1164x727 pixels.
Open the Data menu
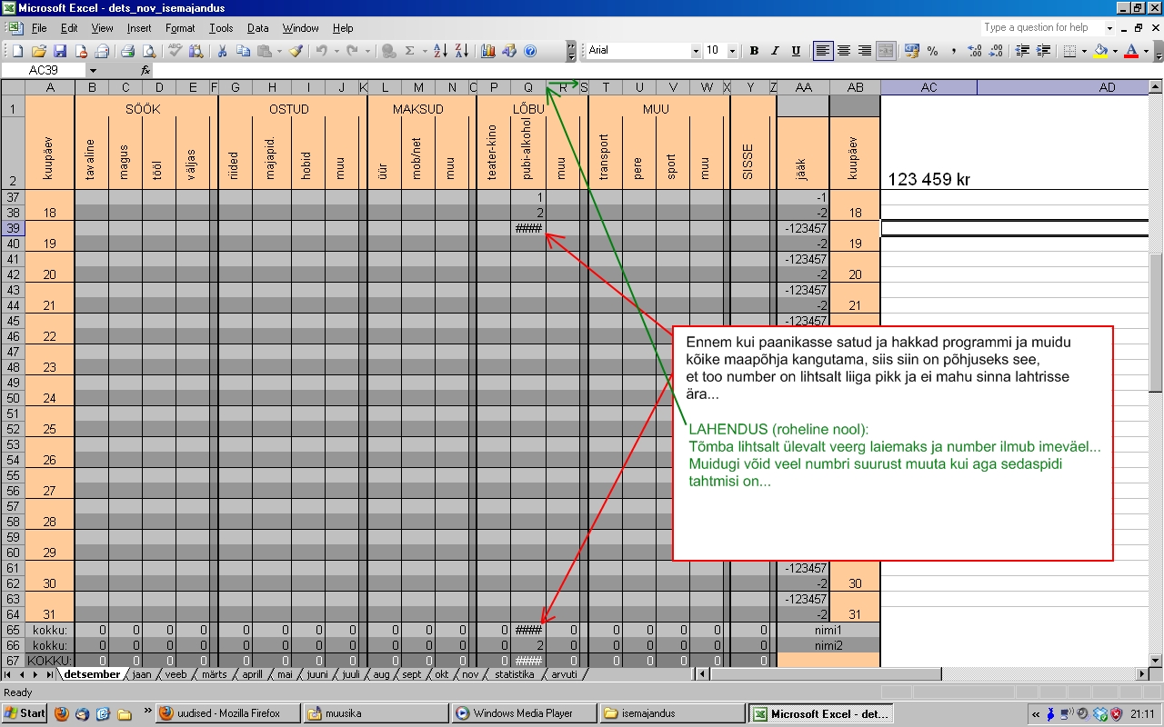click(x=257, y=28)
